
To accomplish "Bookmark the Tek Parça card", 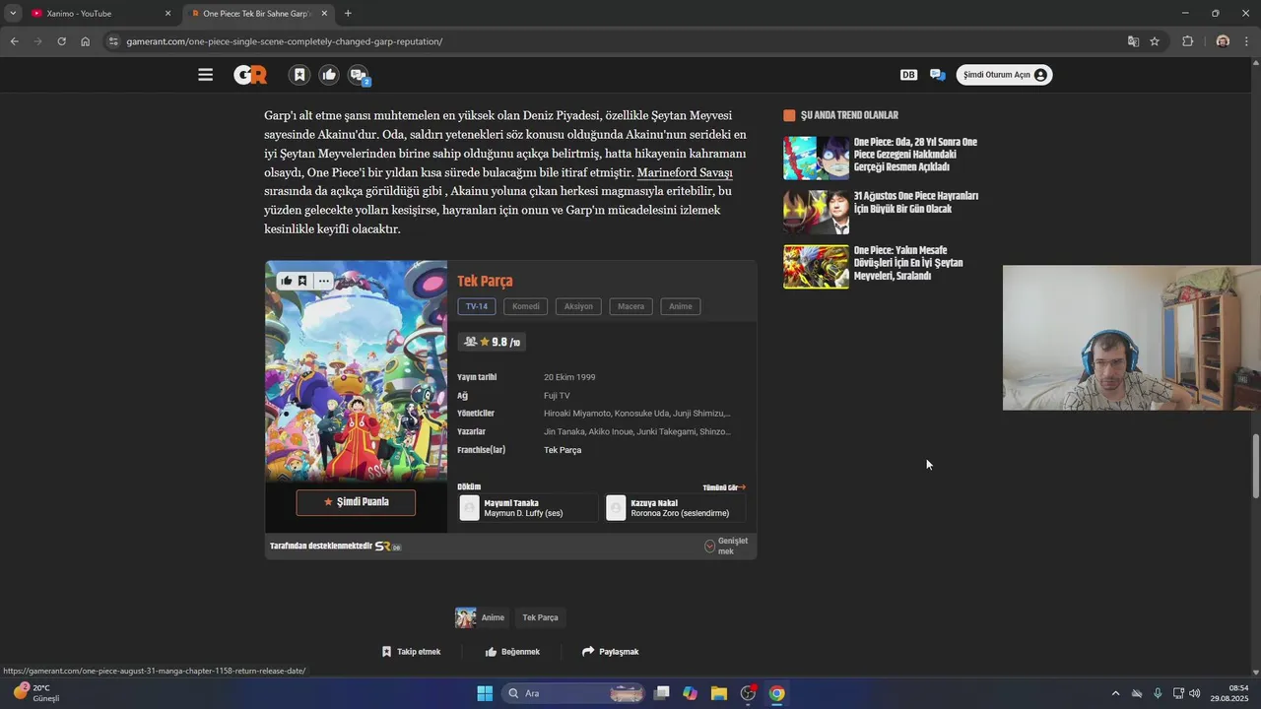I will tap(302, 281).
